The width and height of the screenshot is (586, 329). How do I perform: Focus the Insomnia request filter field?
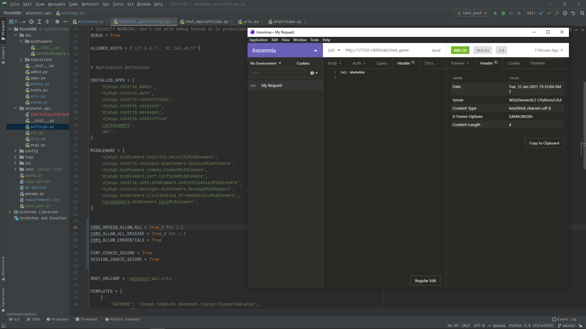pos(277,73)
